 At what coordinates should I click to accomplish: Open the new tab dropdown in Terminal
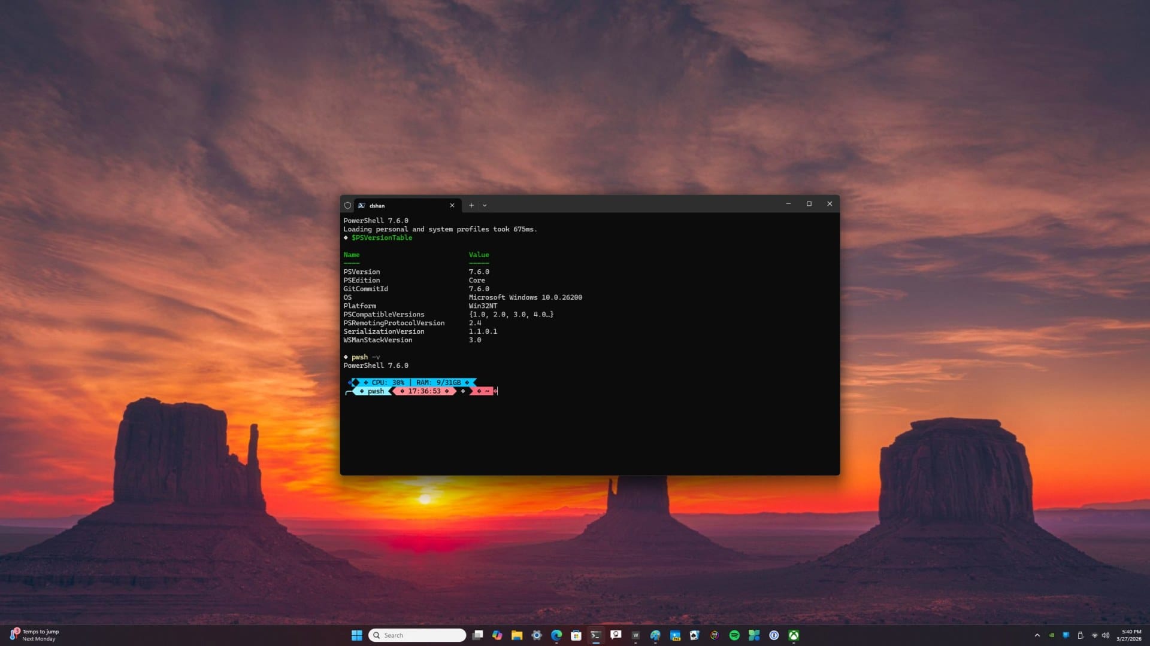click(x=484, y=205)
